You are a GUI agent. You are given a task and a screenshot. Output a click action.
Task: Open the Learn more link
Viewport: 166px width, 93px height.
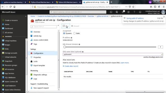125,63
